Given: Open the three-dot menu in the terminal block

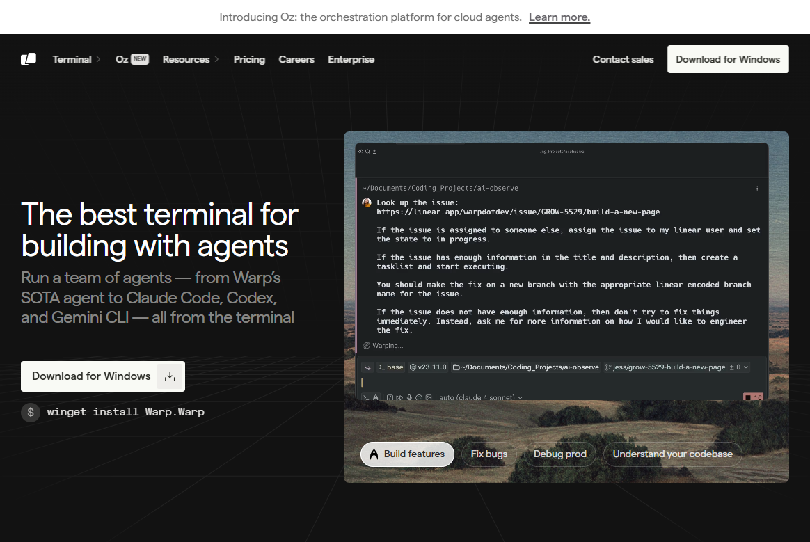Looking at the screenshot, I should coord(757,188).
